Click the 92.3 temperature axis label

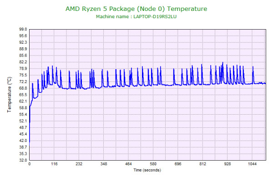click(x=23, y=42)
